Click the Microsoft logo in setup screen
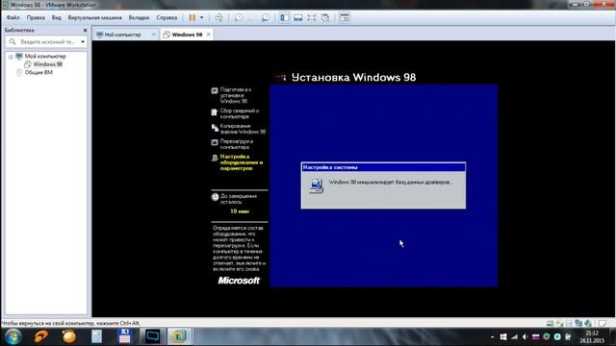616x346 pixels. pyautogui.click(x=239, y=281)
